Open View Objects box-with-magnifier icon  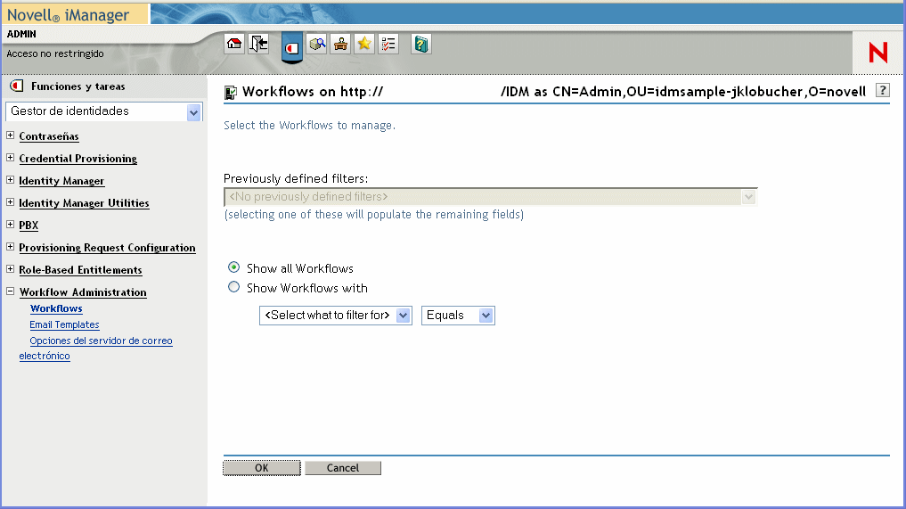click(x=316, y=44)
